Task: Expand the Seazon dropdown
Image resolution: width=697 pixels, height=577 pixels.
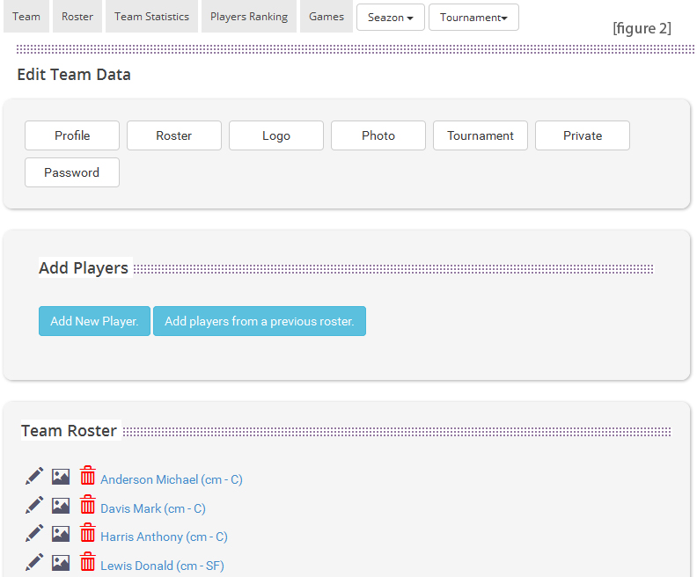Action: tap(391, 18)
